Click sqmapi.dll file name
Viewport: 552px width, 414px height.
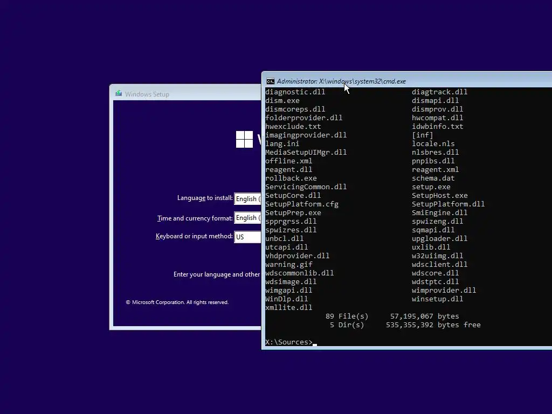[x=433, y=230]
